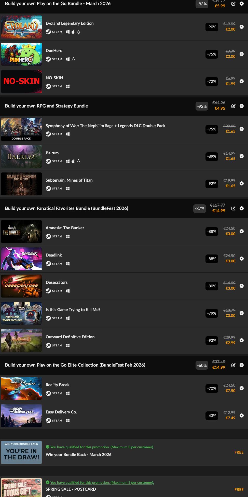248x497 pixels.
Task: Remove DunHero from the bundle
Action: pos(242,54)
